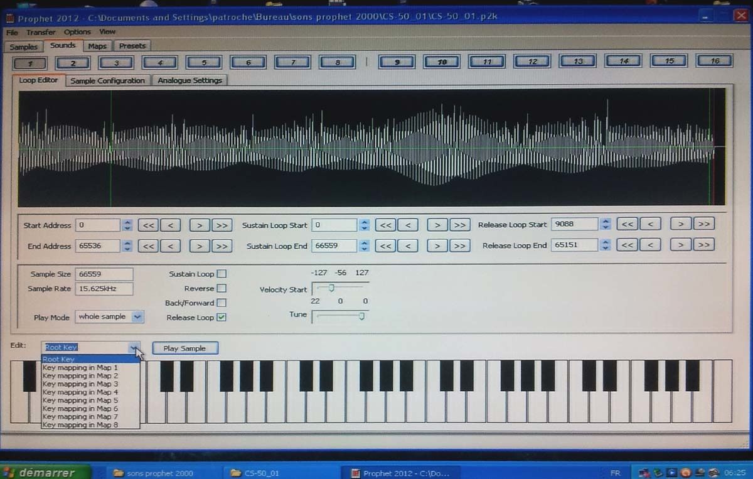753x479 pixels.
Task: Select sound slot 16
Action: pos(715,61)
